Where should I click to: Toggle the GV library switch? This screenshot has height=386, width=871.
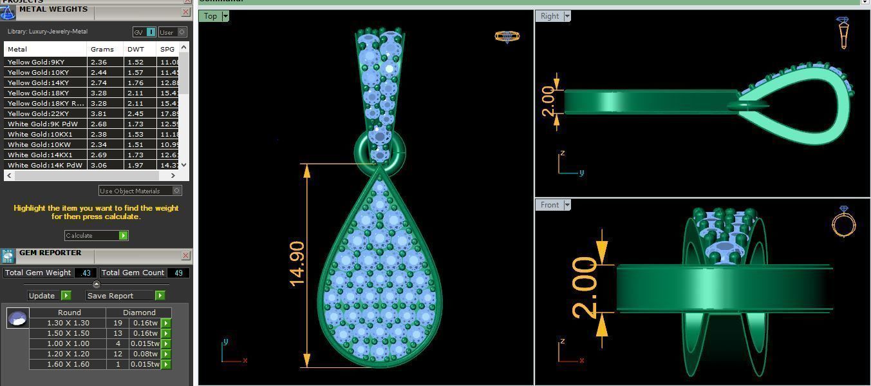(144, 32)
